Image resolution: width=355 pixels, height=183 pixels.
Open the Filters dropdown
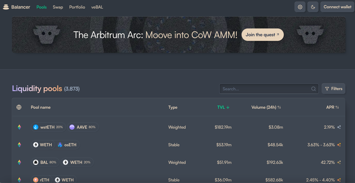[x=334, y=89]
